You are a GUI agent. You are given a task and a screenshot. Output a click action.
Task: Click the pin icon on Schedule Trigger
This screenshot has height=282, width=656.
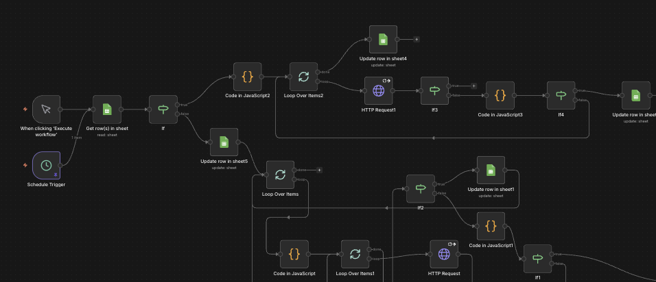click(56, 175)
